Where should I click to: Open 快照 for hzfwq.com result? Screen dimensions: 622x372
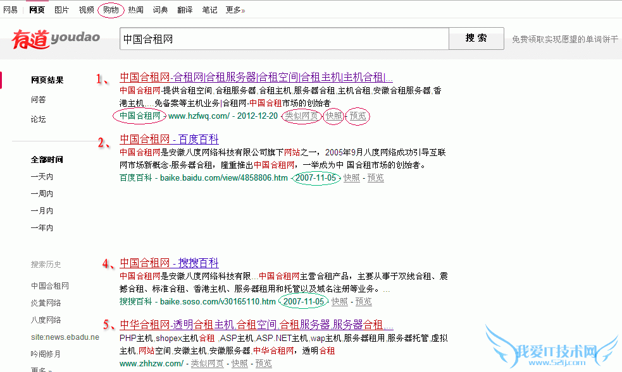coord(334,116)
